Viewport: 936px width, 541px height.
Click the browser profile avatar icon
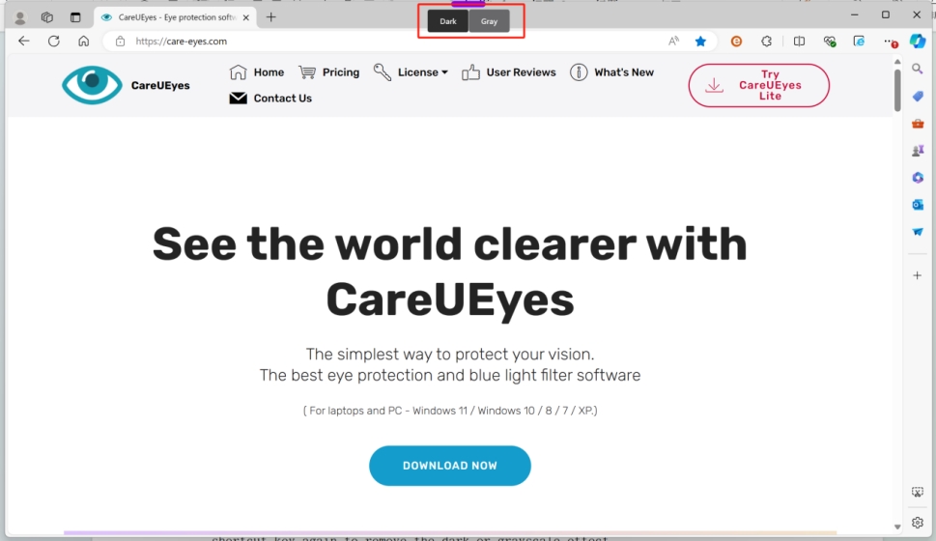click(19, 18)
